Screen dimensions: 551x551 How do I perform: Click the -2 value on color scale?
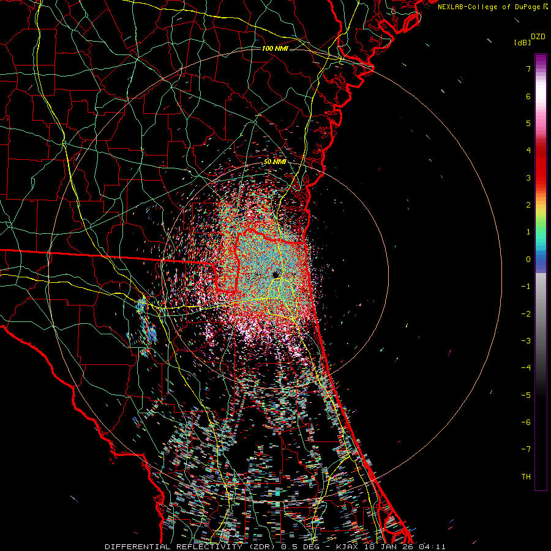click(526, 314)
